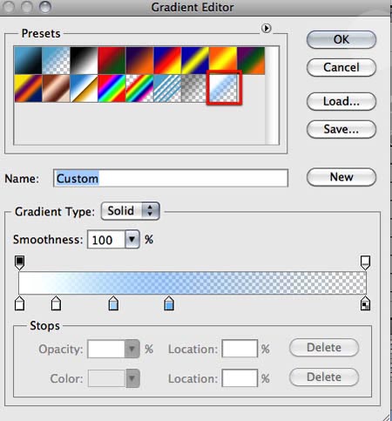Select the white opacity stop at right
392x421 pixels.
[x=365, y=262]
